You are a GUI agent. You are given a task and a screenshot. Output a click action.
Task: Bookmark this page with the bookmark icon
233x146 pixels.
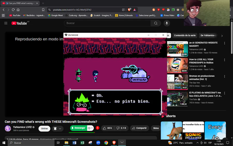pyautogui.click(x=43, y=10)
